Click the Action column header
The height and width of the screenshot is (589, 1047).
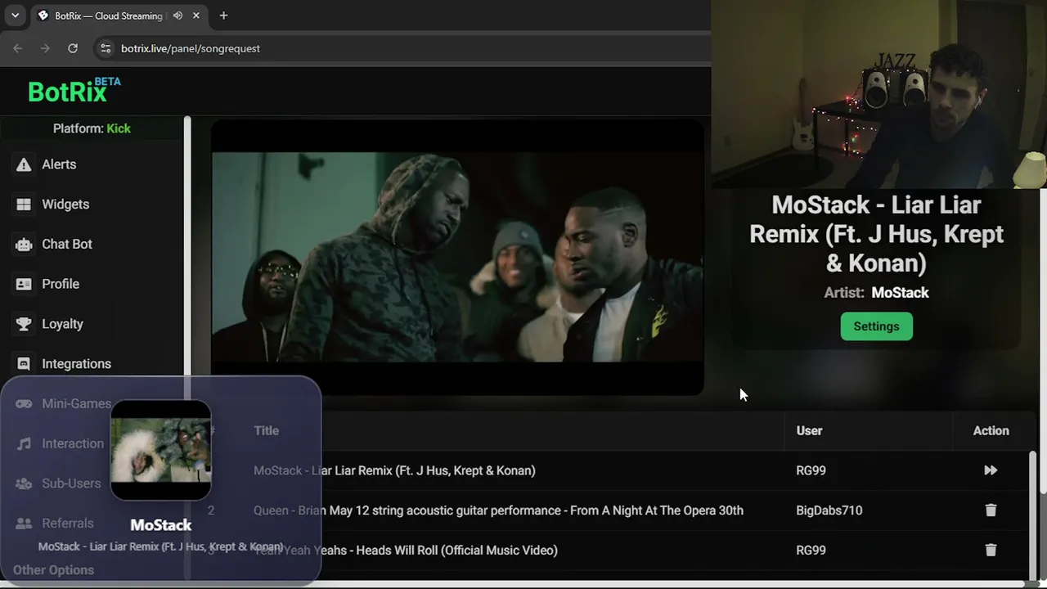(991, 430)
